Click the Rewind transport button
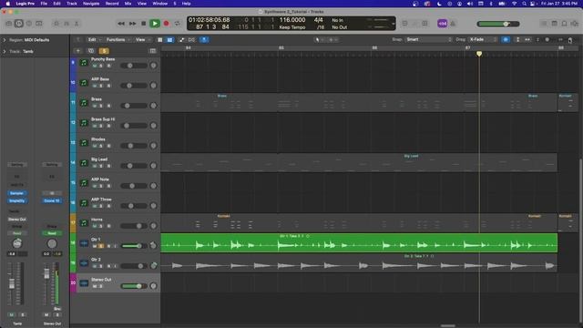This screenshot has width=583, height=328. point(121,24)
